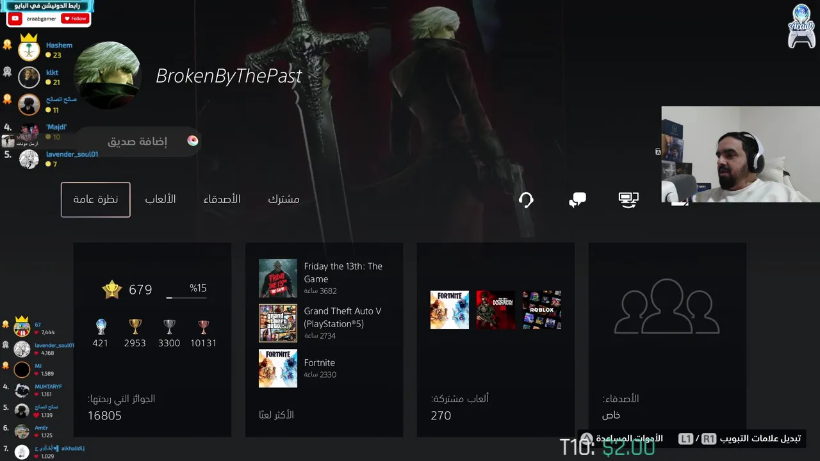Click the إضافة صديق add friend button
820x461 pixels.
137,142
